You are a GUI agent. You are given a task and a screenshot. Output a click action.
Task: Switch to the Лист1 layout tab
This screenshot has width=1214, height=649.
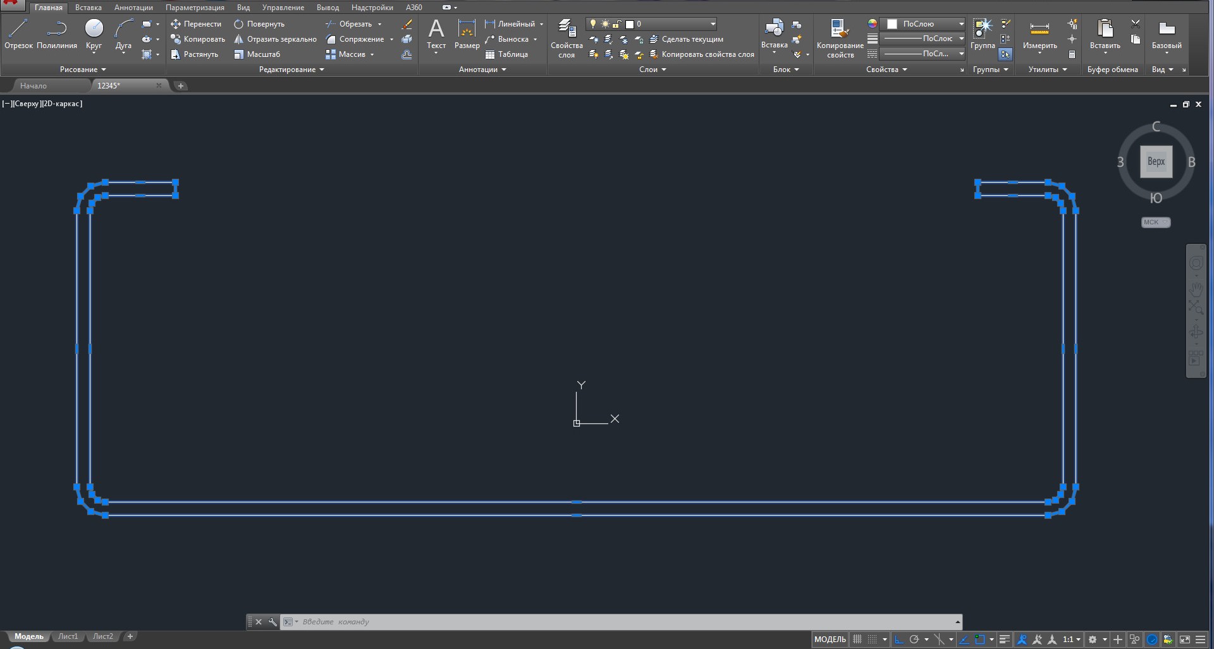tap(68, 636)
